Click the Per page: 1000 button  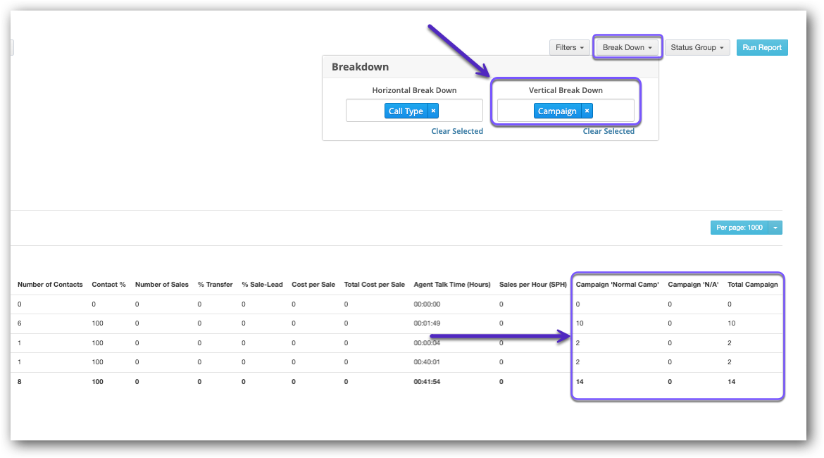click(x=739, y=228)
